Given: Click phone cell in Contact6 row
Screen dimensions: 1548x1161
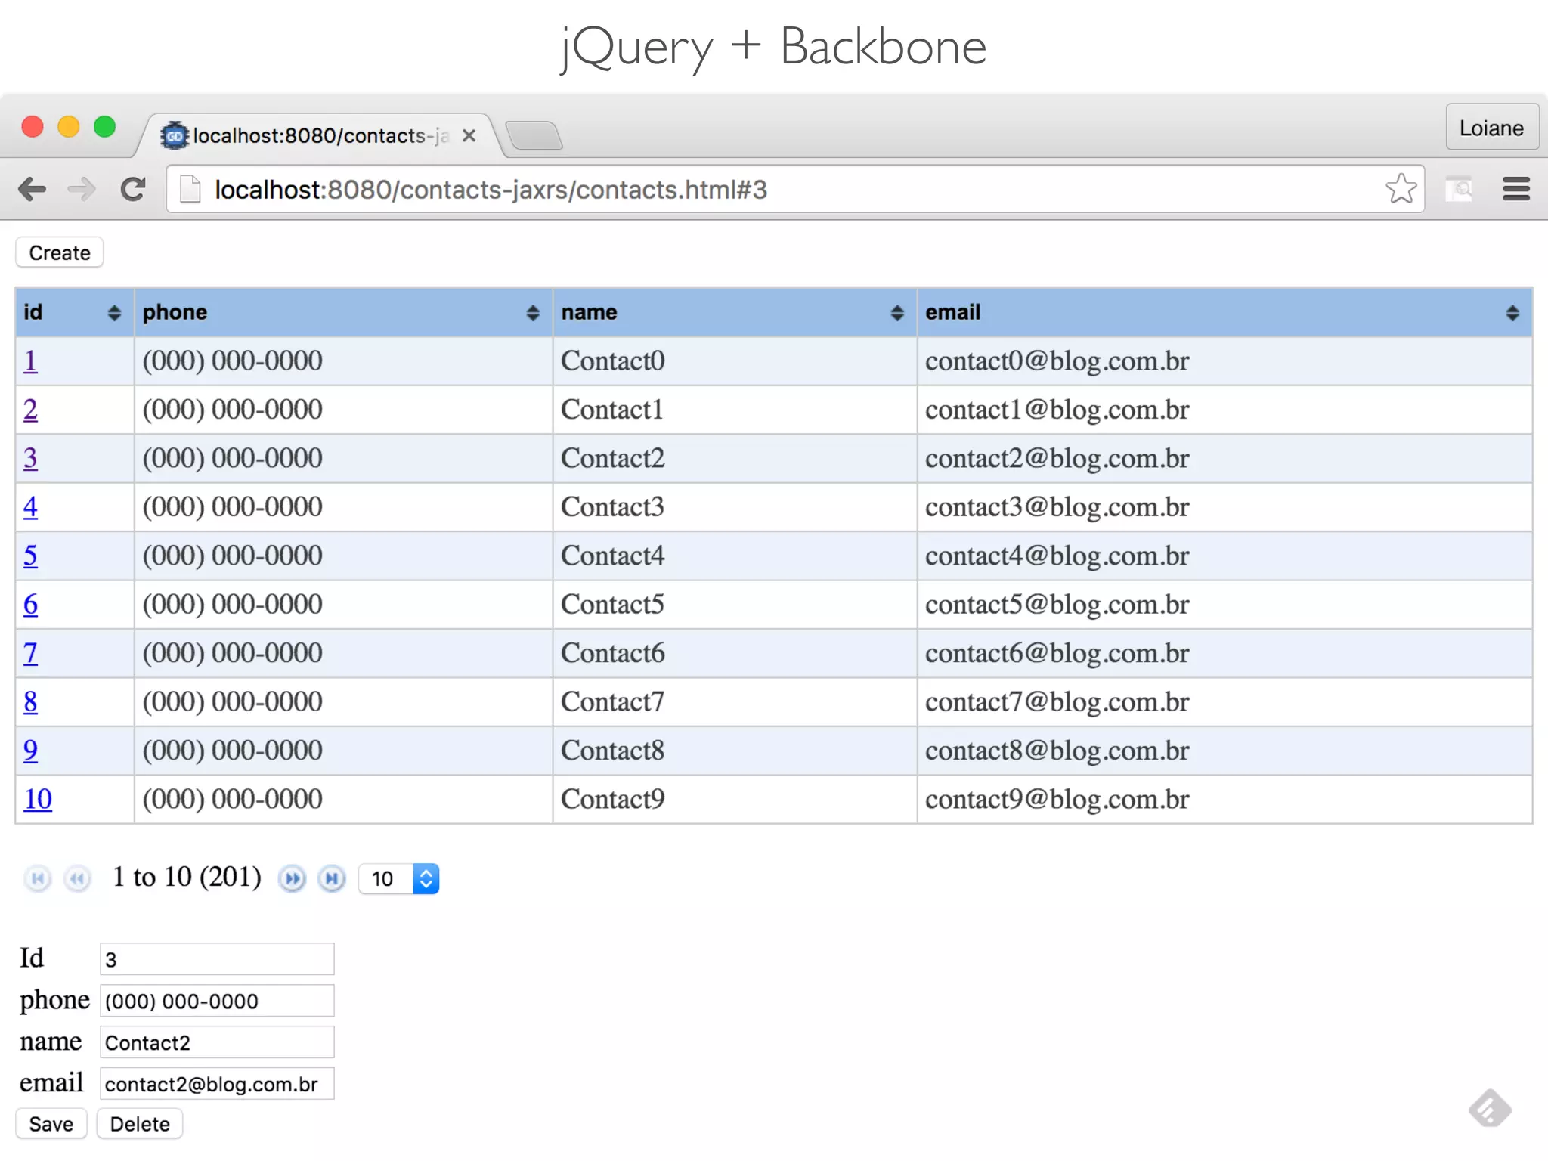Looking at the screenshot, I should click(x=343, y=653).
